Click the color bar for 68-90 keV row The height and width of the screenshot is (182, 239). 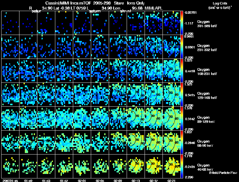[182, 143]
